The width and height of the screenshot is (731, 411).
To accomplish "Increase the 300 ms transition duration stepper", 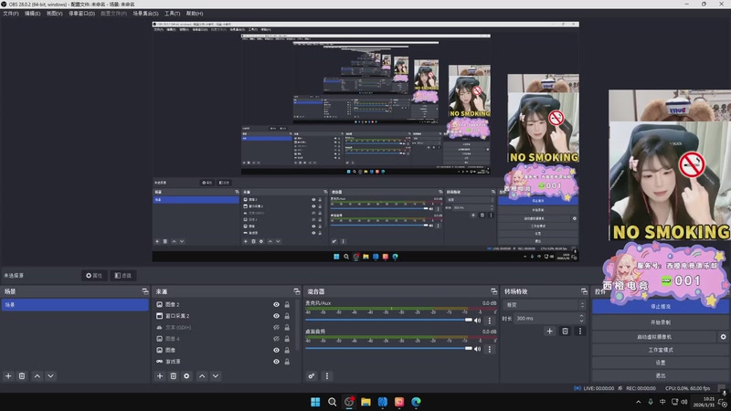I will tap(581, 316).
